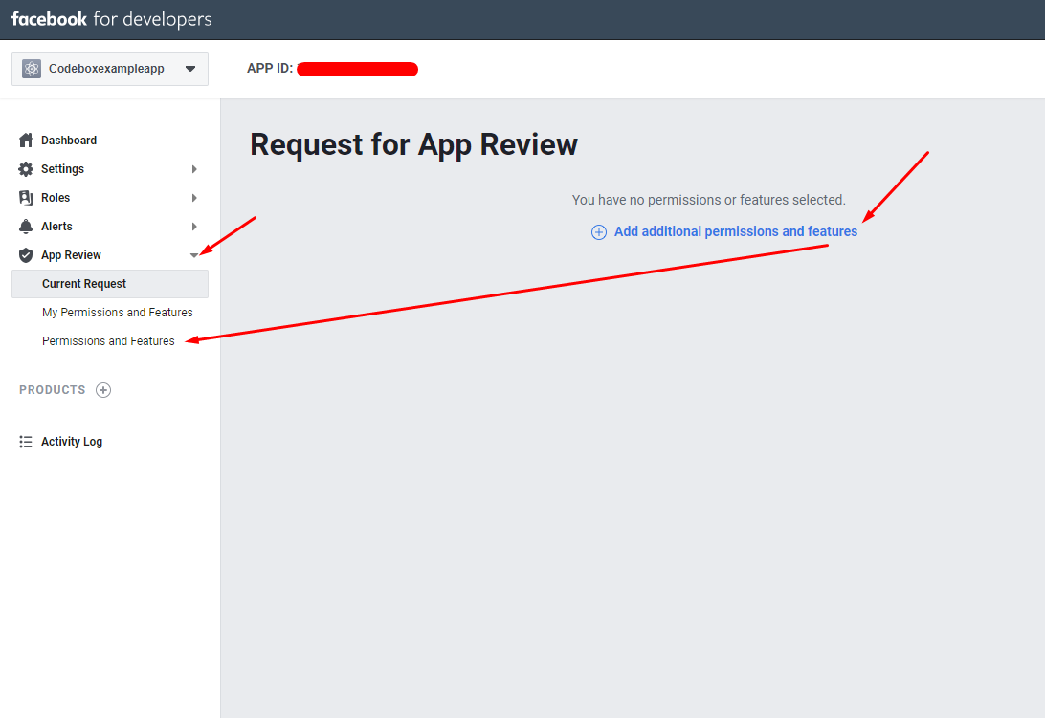Open My Permissions and Features
Viewport: 1045px width, 718px height.
pyautogui.click(x=118, y=313)
